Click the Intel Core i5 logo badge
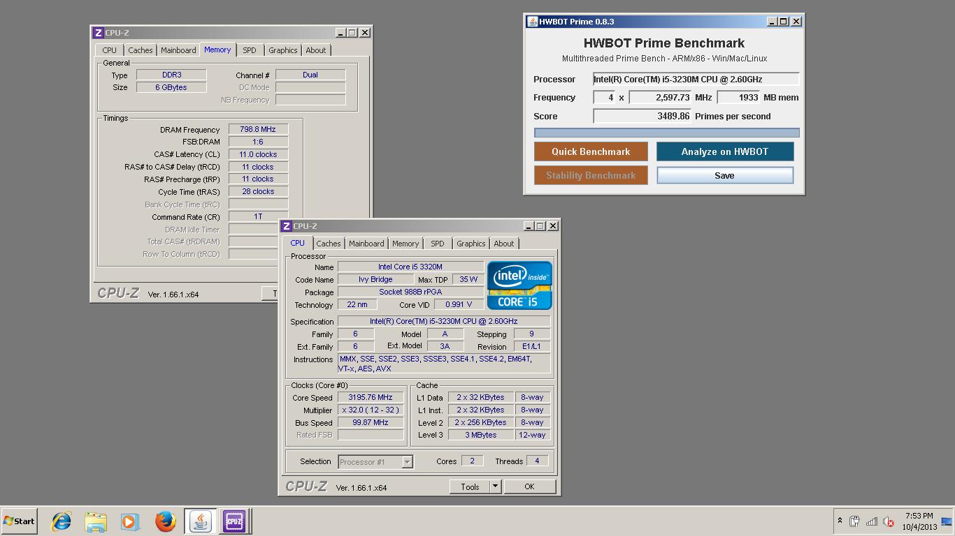The image size is (955, 536). [x=519, y=285]
